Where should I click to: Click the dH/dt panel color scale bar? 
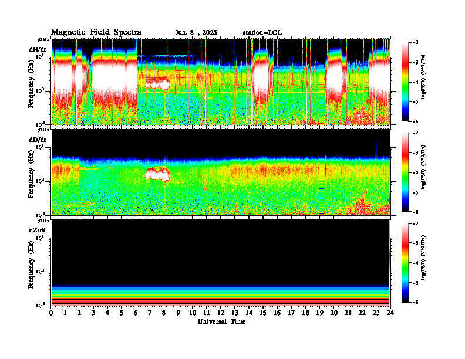(405, 82)
